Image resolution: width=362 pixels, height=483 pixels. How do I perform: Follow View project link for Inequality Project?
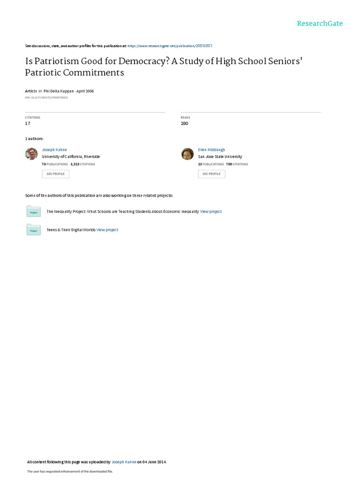pyautogui.click(x=211, y=212)
